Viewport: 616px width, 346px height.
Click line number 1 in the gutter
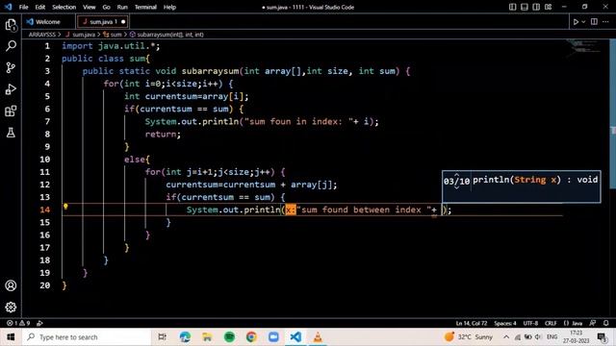[x=47, y=46]
